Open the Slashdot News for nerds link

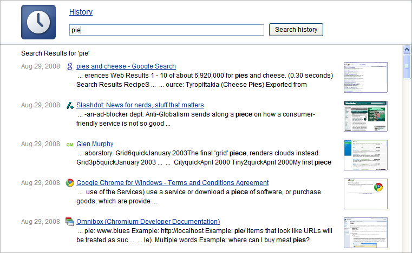140,105
